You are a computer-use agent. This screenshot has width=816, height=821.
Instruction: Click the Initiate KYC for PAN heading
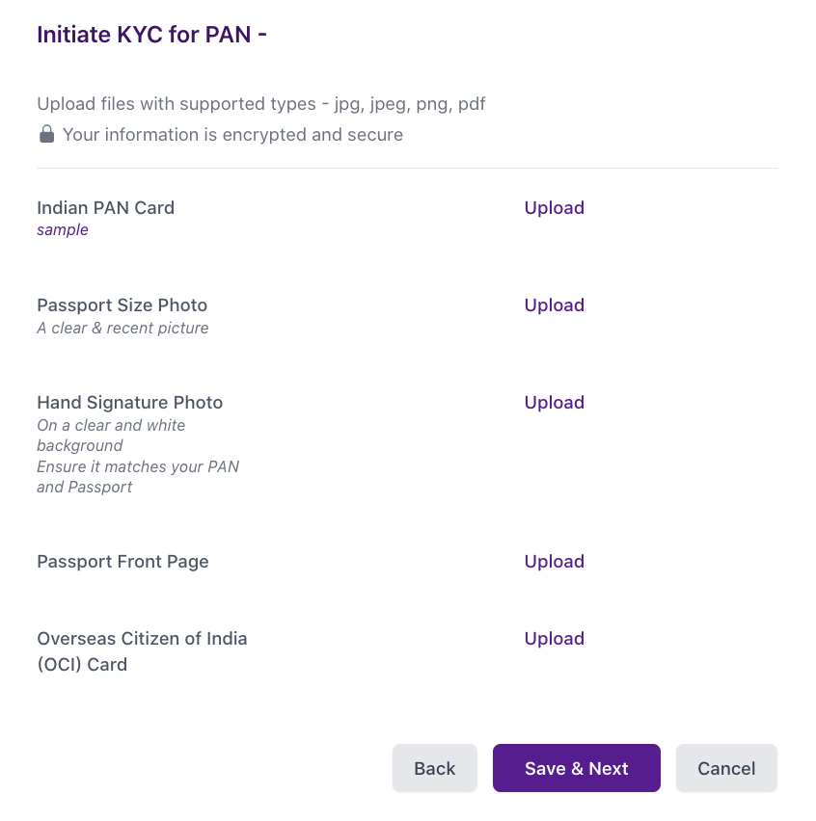pos(151,35)
